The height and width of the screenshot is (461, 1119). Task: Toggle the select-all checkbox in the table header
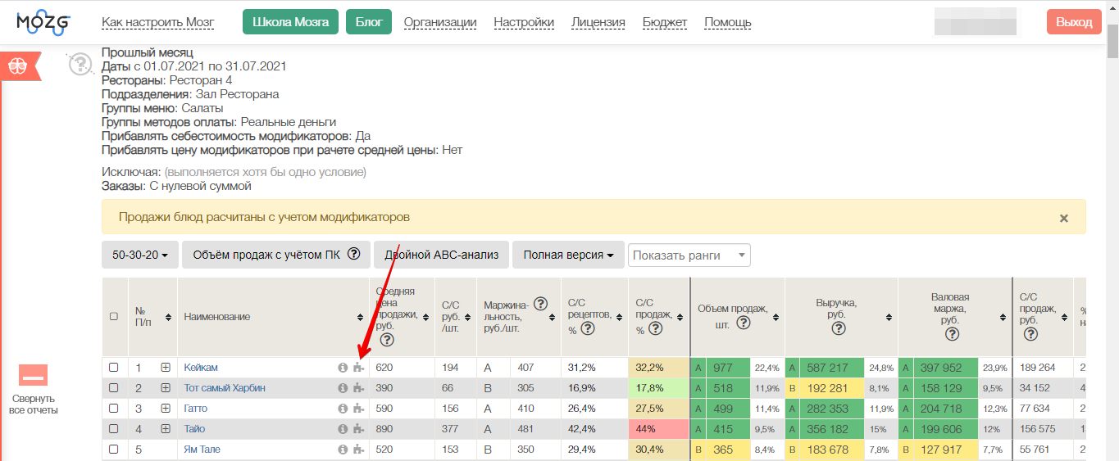[x=114, y=317]
